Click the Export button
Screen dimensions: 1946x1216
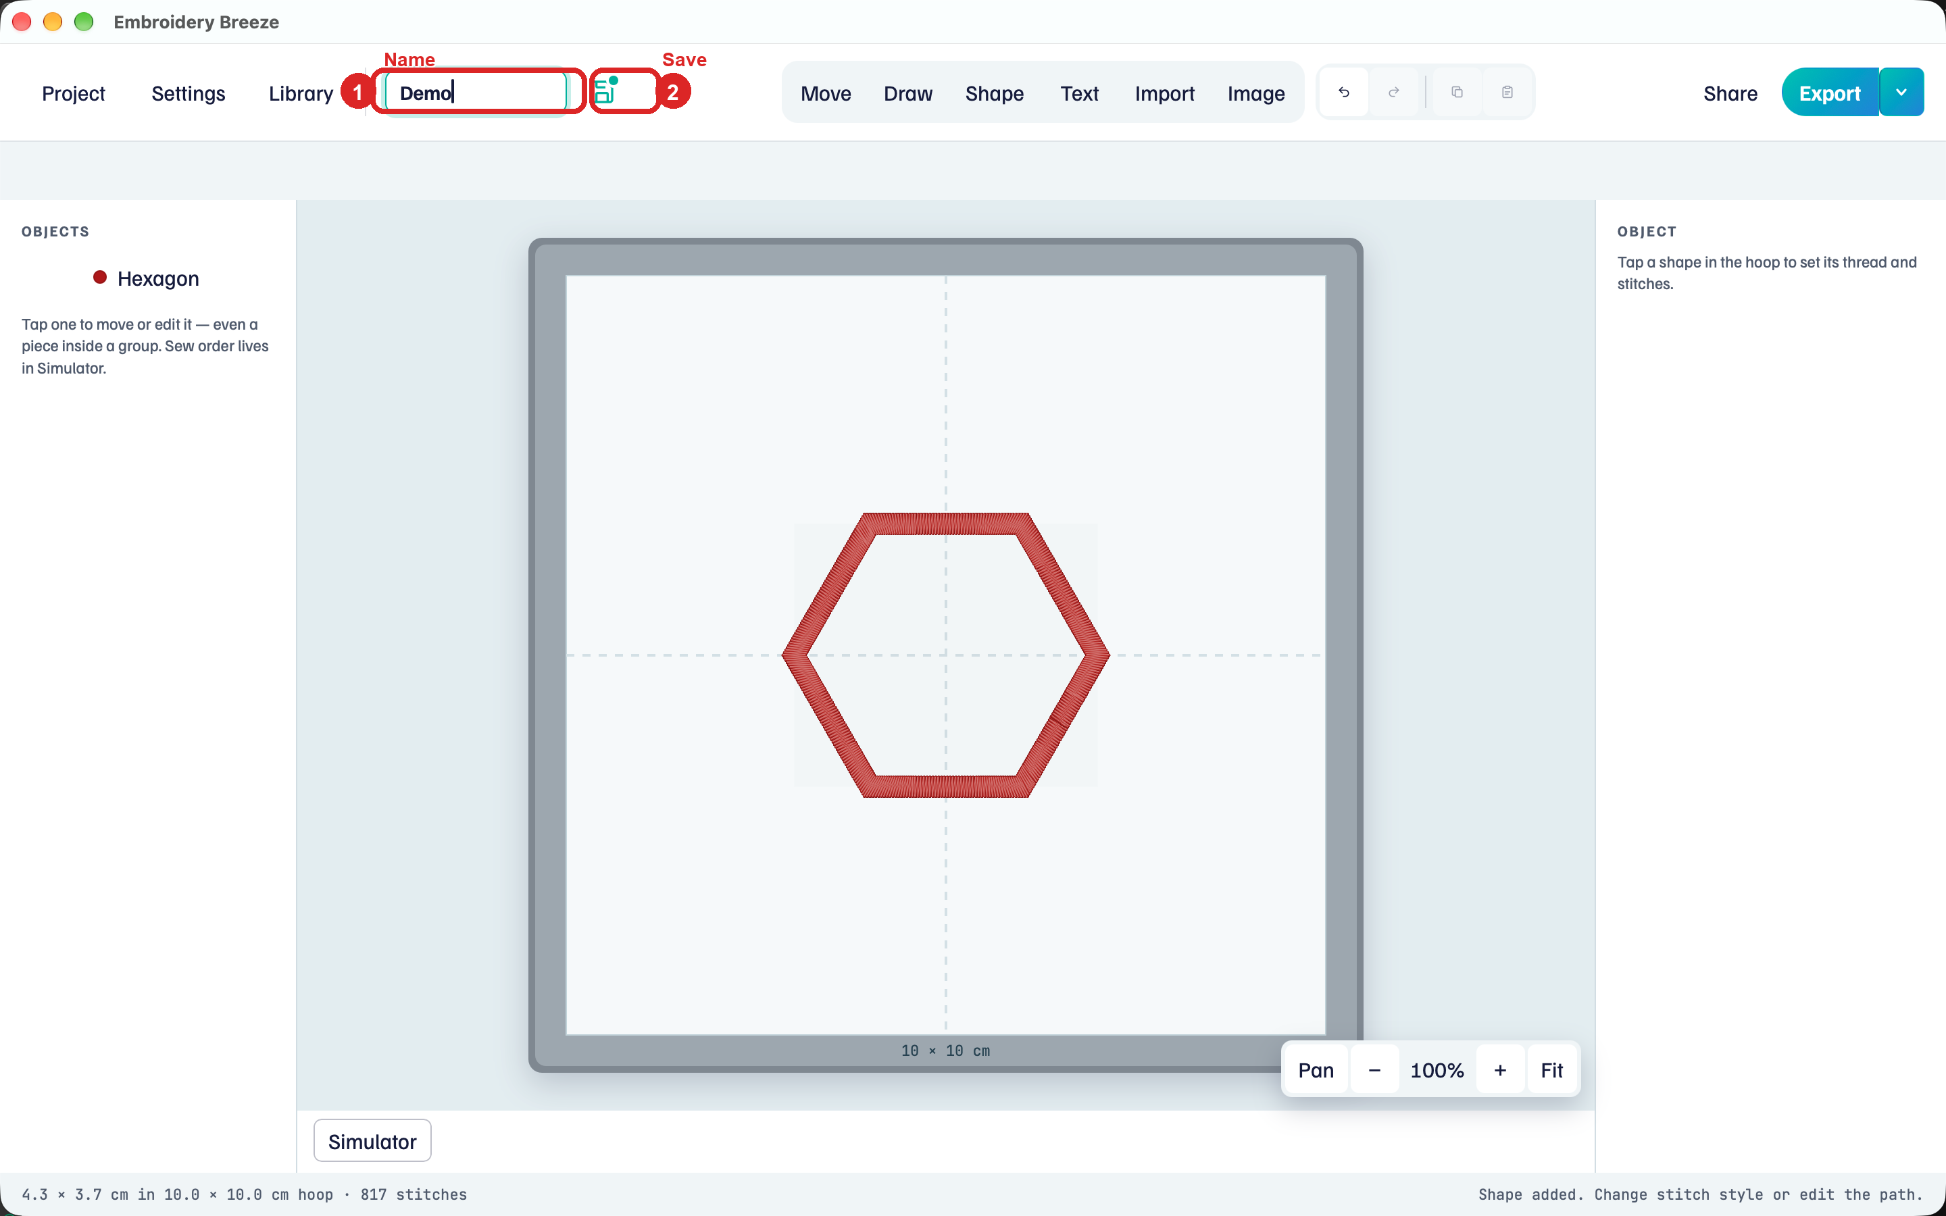(x=1829, y=93)
